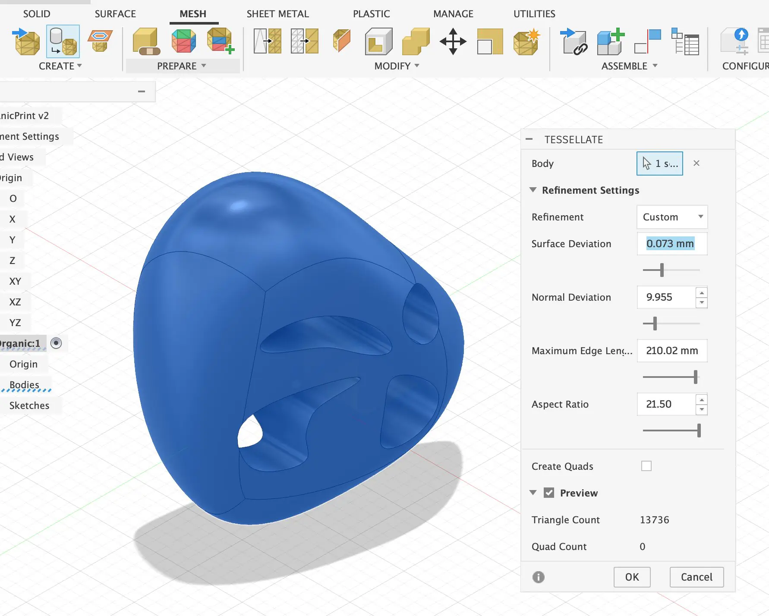Activate the Organic:1 component radio button

56,343
